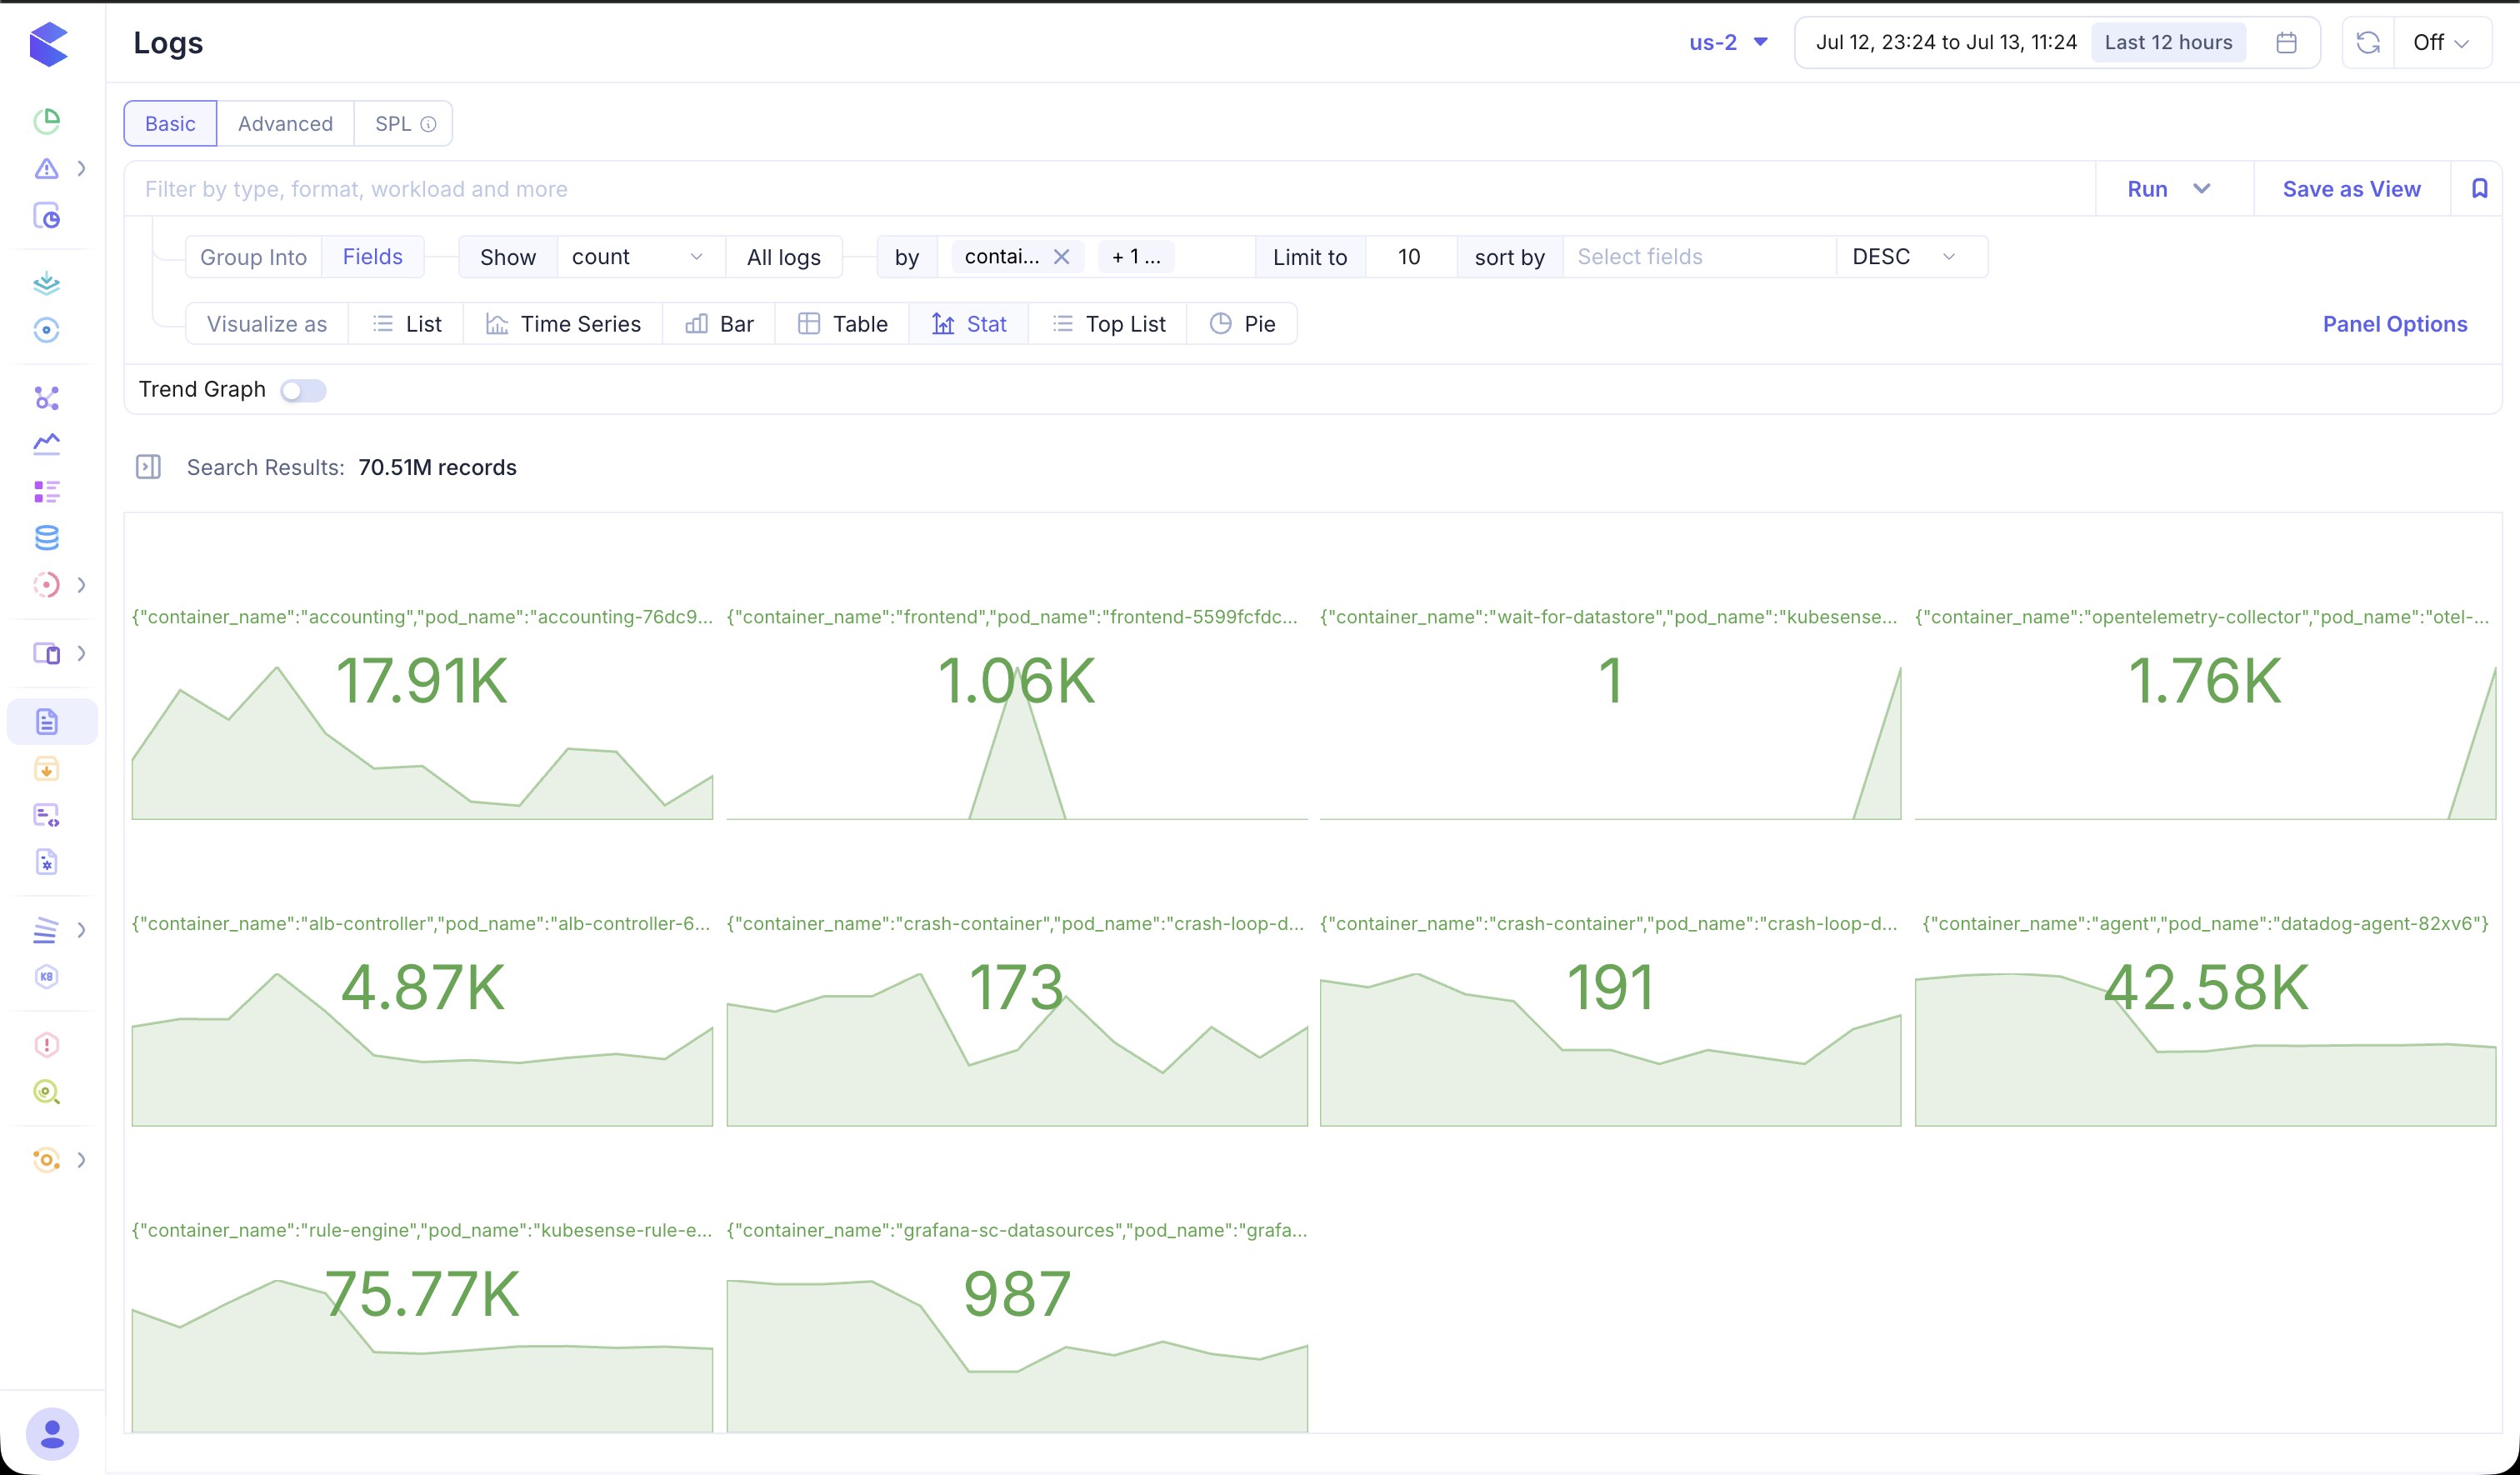Remove the contai... group-by field
2520x1475 pixels.
click(x=1062, y=257)
